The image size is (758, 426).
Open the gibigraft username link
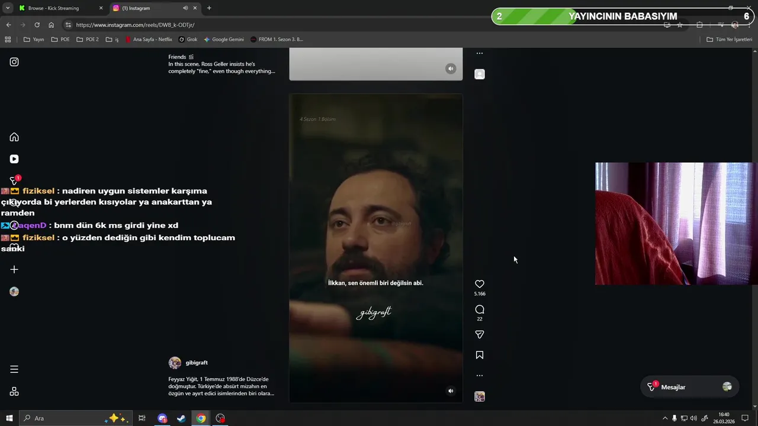(197, 363)
